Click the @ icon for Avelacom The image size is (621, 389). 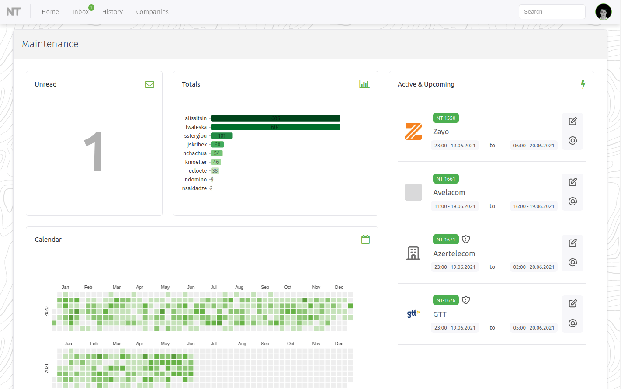click(x=572, y=201)
